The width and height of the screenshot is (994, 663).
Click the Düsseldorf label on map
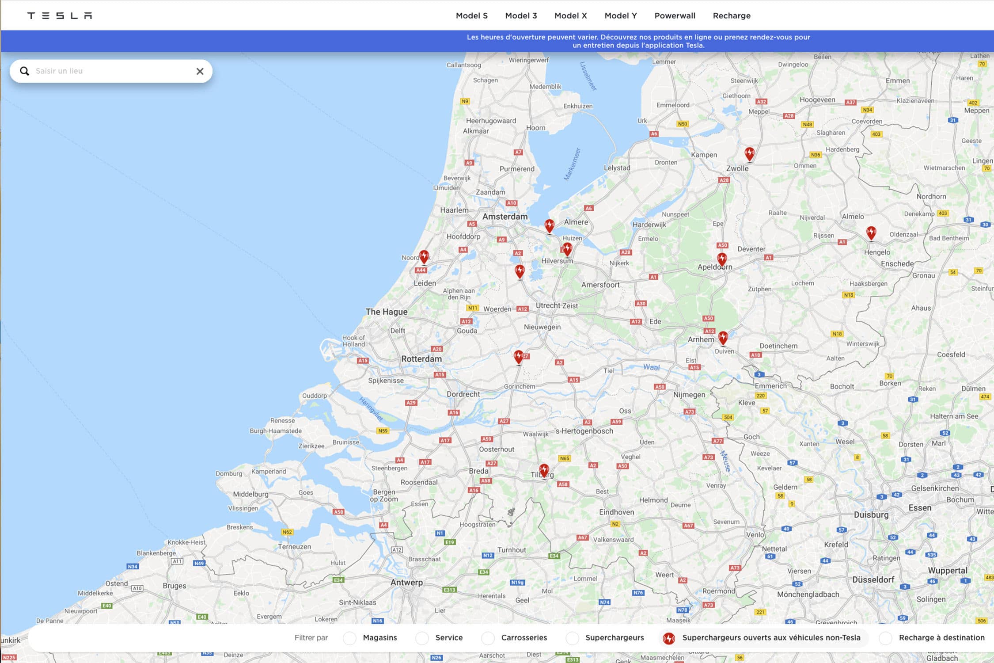coord(873,579)
